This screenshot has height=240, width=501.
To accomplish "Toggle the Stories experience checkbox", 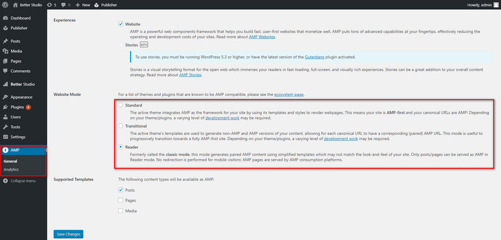I will (121, 45).
